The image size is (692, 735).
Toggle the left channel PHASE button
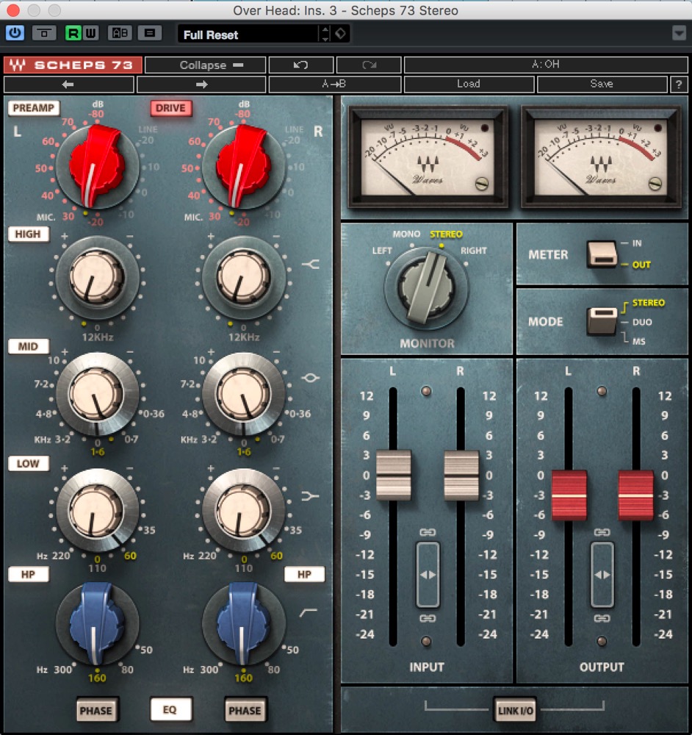pos(96,710)
